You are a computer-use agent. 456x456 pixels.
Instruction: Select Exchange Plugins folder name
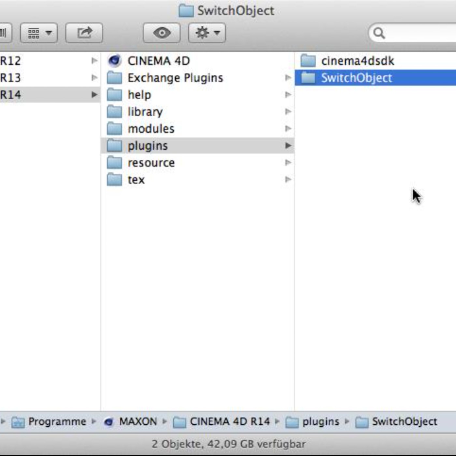tap(175, 78)
